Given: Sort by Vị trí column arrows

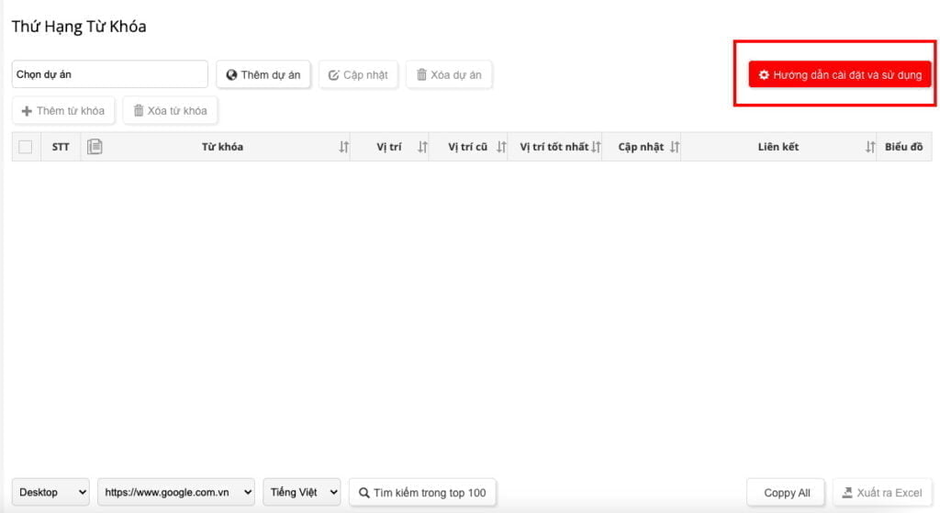Looking at the screenshot, I should pyautogui.click(x=422, y=147).
